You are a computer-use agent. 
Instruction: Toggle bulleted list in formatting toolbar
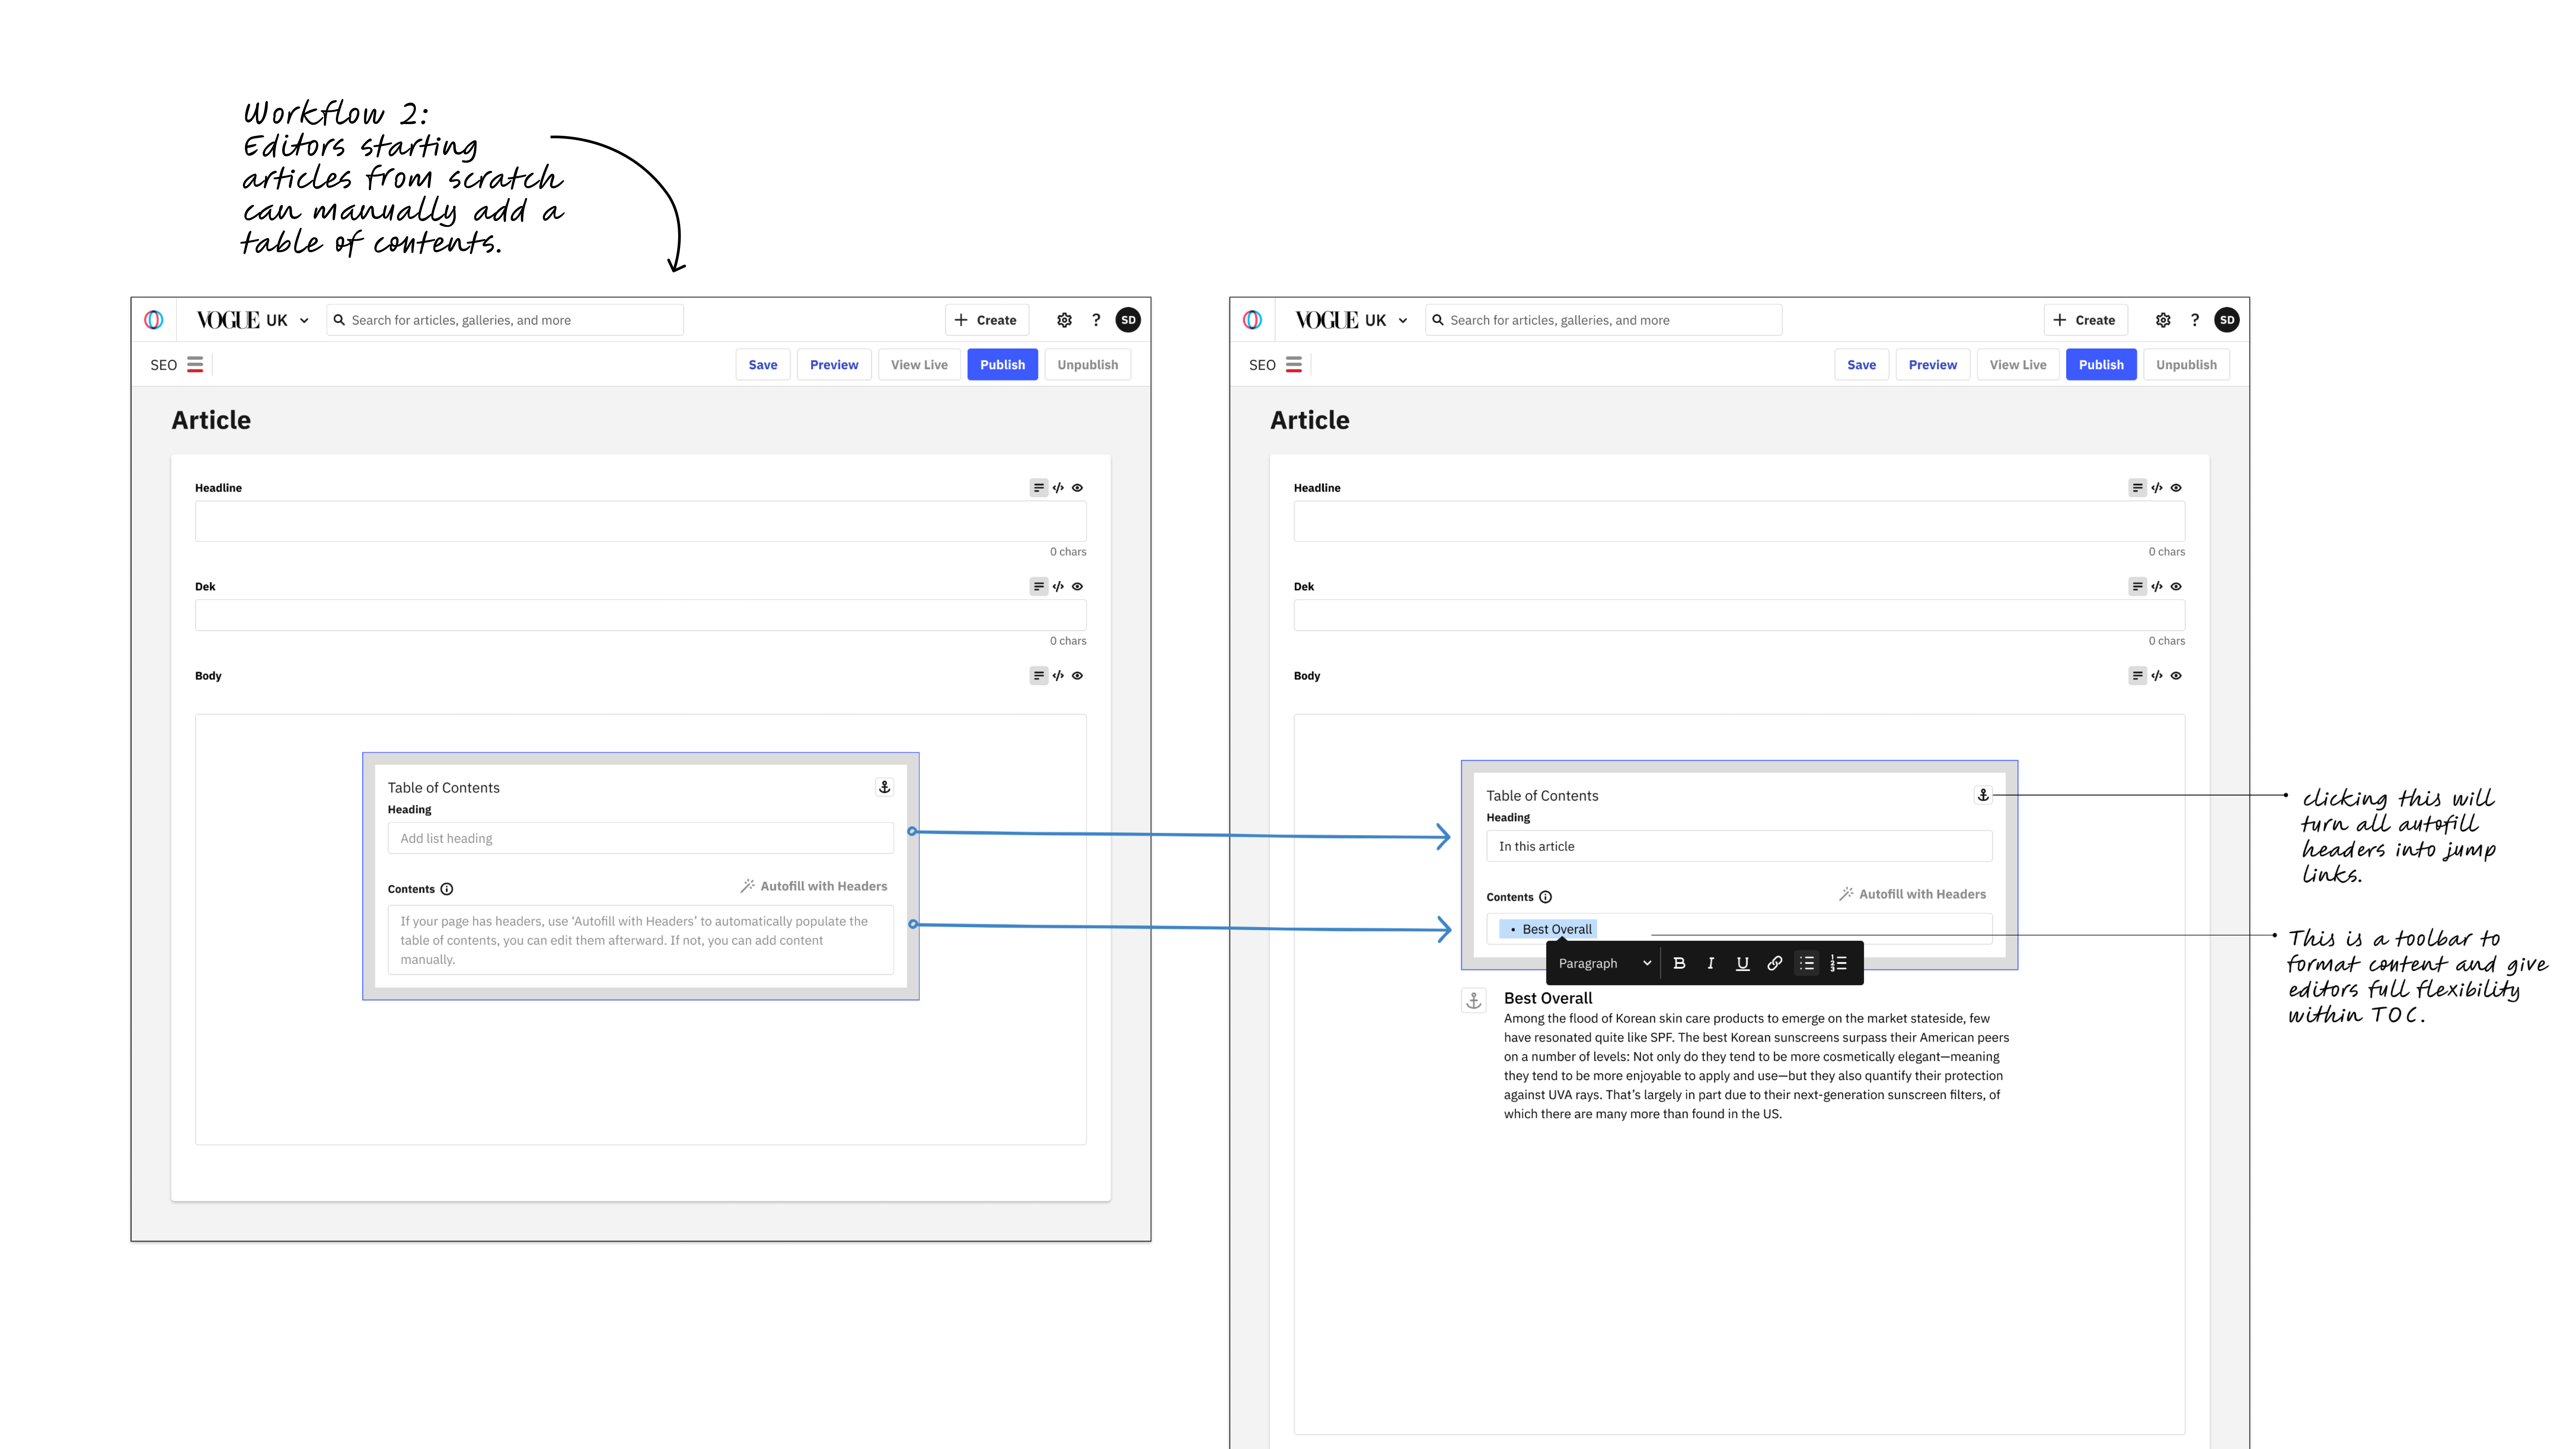pyautogui.click(x=1807, y=963)
